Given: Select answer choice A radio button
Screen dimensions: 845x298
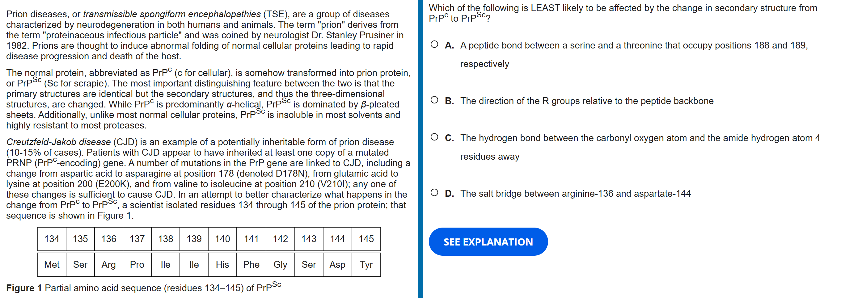Looking at the screenshot, I should coord(434,44).
